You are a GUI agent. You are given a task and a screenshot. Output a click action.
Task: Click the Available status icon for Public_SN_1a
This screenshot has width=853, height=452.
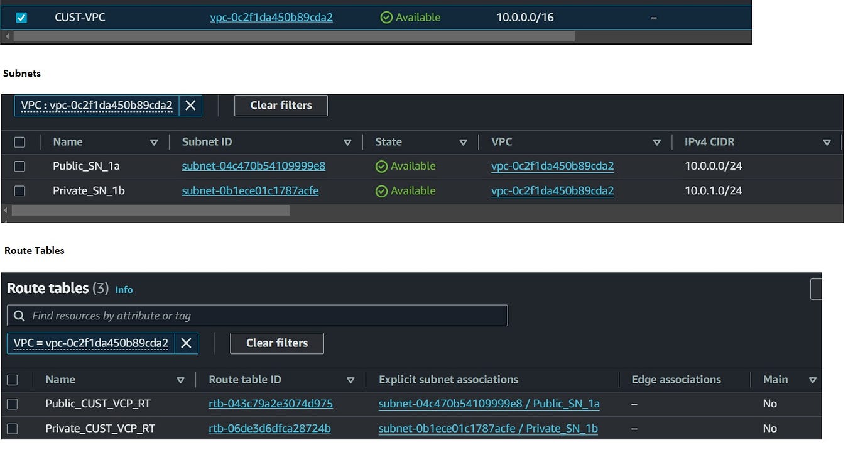pos(381,166)
